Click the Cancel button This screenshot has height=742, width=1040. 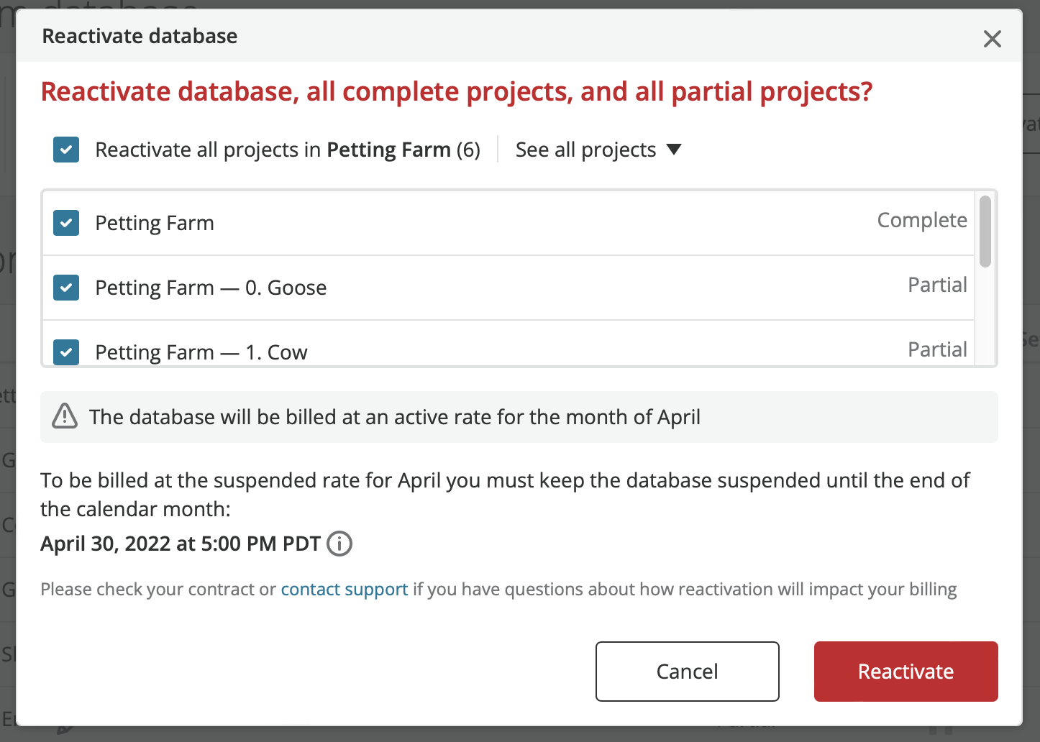click(x=688, y=672)
